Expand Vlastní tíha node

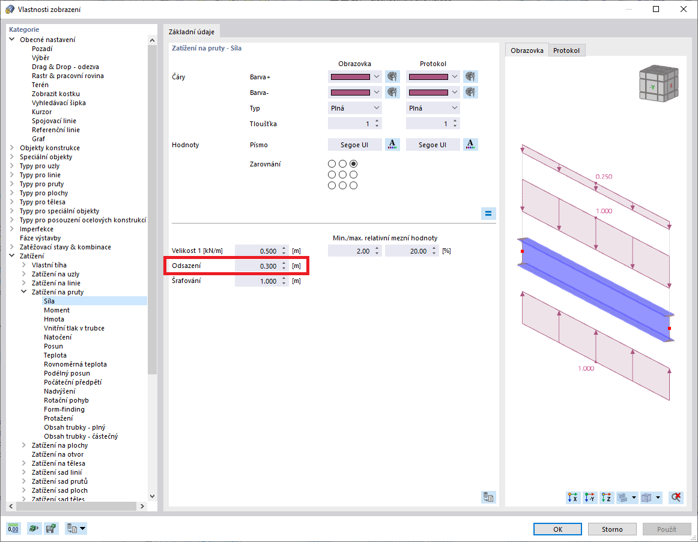pos(24,264)
